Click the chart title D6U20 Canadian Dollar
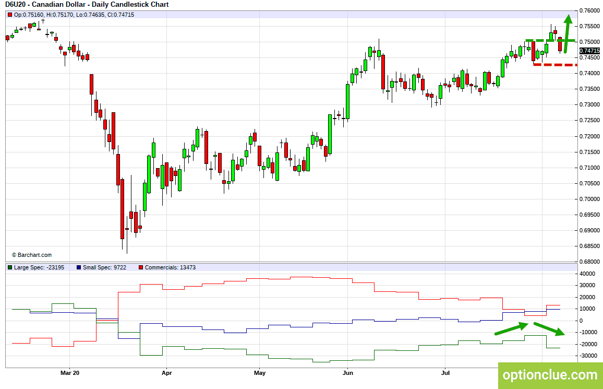The height and width of the screenshot is (389, 603). (x=87, y=5)
